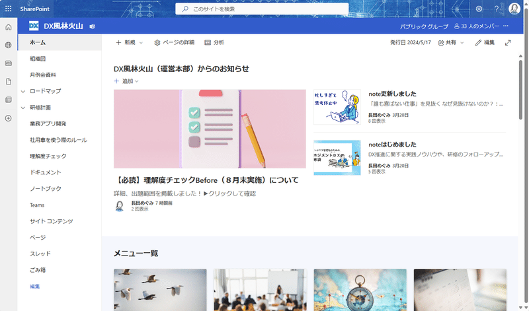The image size is (529, 311).
Task: Open the 共有 dropdown
Action: coord(451,42)
